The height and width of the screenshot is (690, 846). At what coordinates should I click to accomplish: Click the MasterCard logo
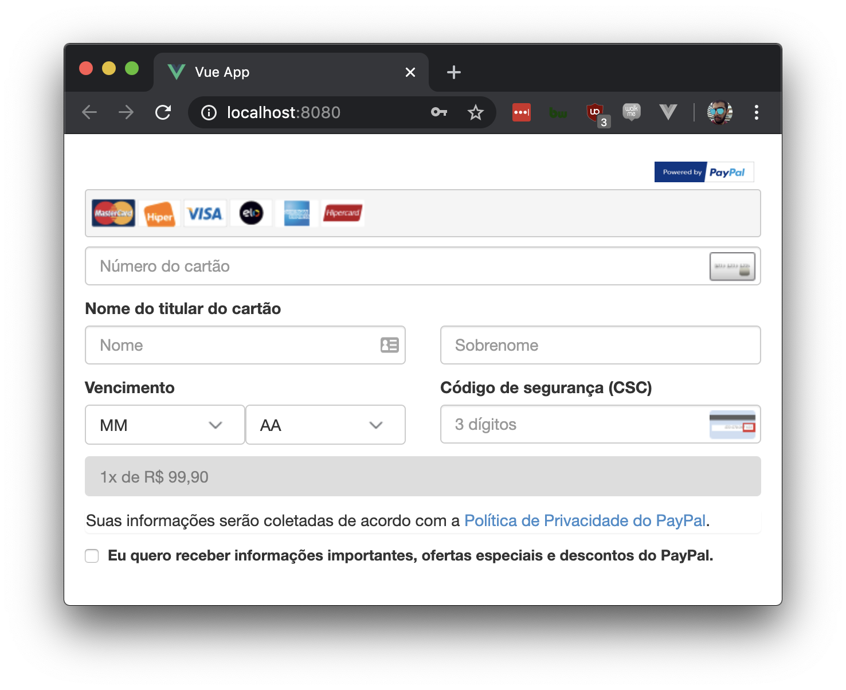click(x=113, y=213)
